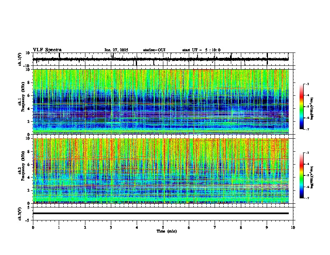Click time axis tick label "0"

click(x=33, y=227)
